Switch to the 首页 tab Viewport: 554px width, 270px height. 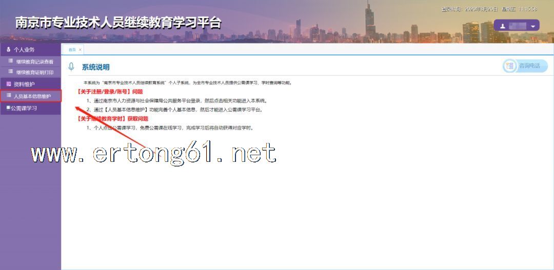[x=72, y=50]
